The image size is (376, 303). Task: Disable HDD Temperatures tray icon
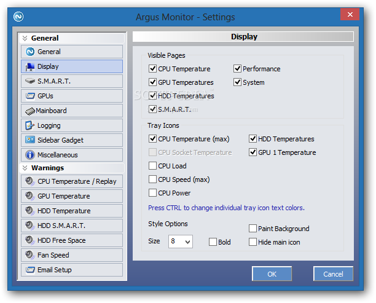(x=253, y=139)
